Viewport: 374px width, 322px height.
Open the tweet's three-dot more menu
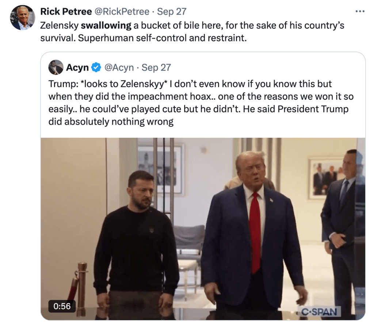tap(360, 11)
